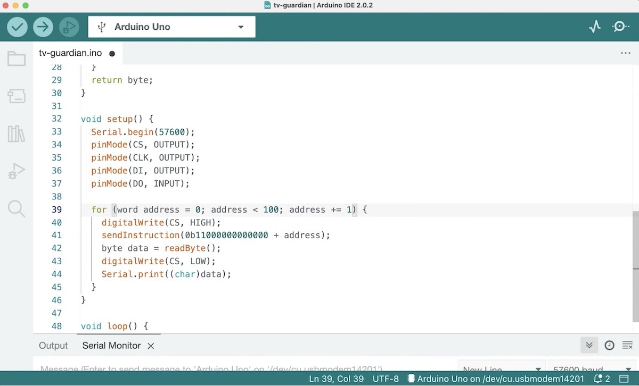This screenshot has height=386, width=639.
Task: Open the Boards Manager sidebar
Action: [x=17, y=96]
